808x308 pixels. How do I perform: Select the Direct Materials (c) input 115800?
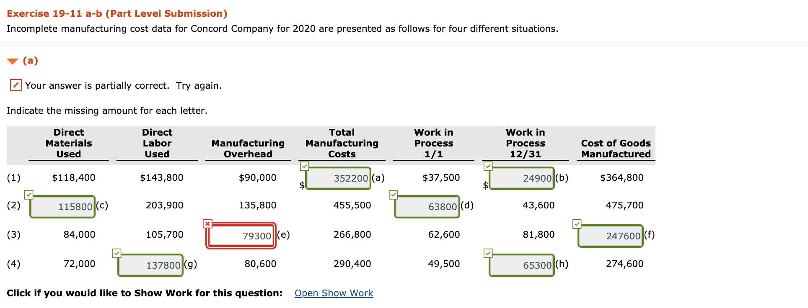[x=62, y=207]
